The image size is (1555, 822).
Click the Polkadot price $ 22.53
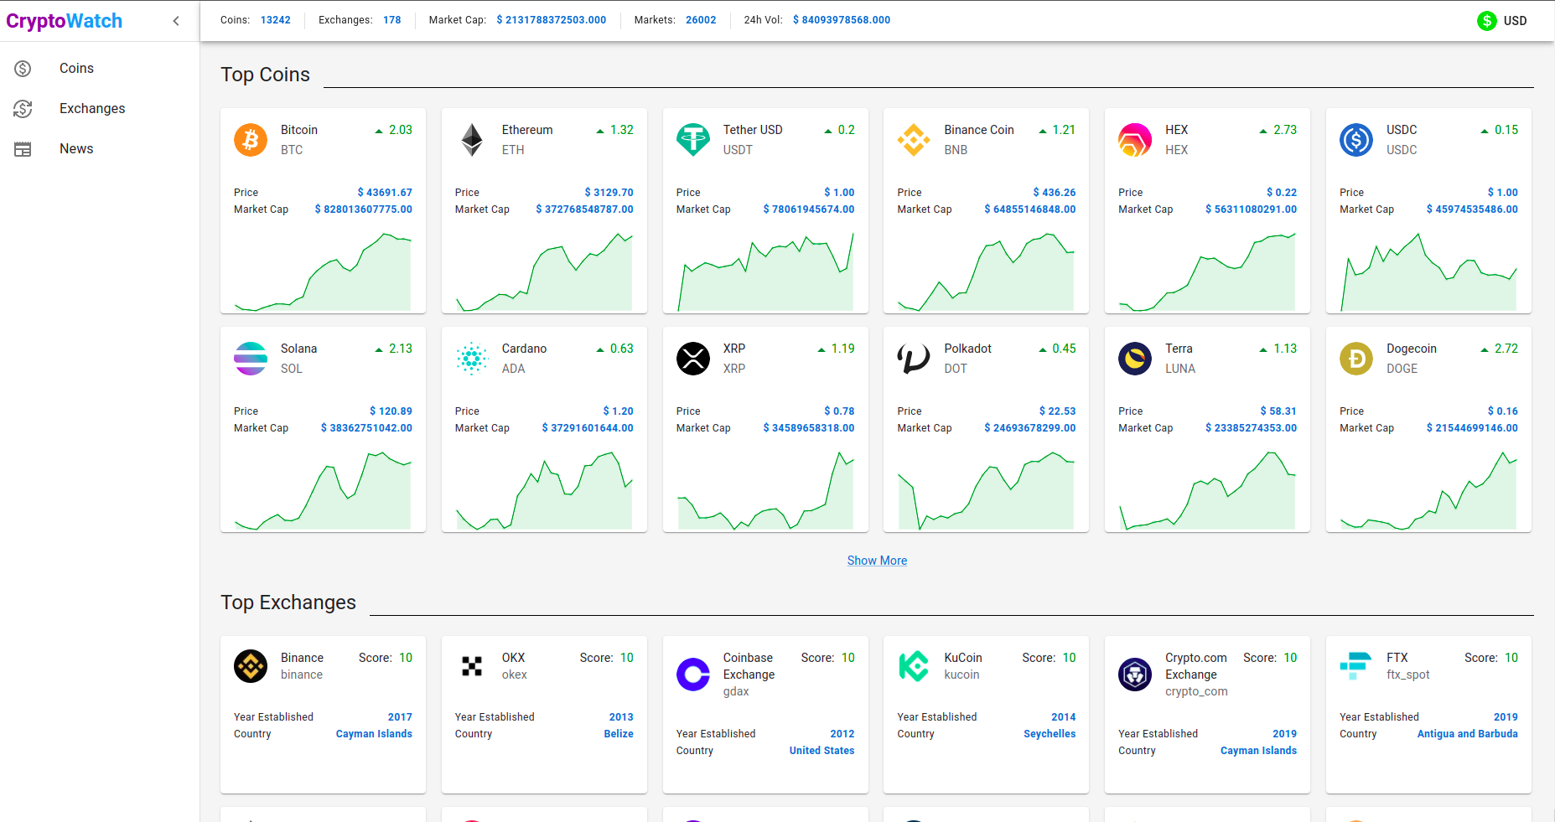tap(1057, 411)
